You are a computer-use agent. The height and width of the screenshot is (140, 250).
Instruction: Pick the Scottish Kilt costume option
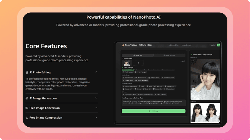[x=158, y=89]
